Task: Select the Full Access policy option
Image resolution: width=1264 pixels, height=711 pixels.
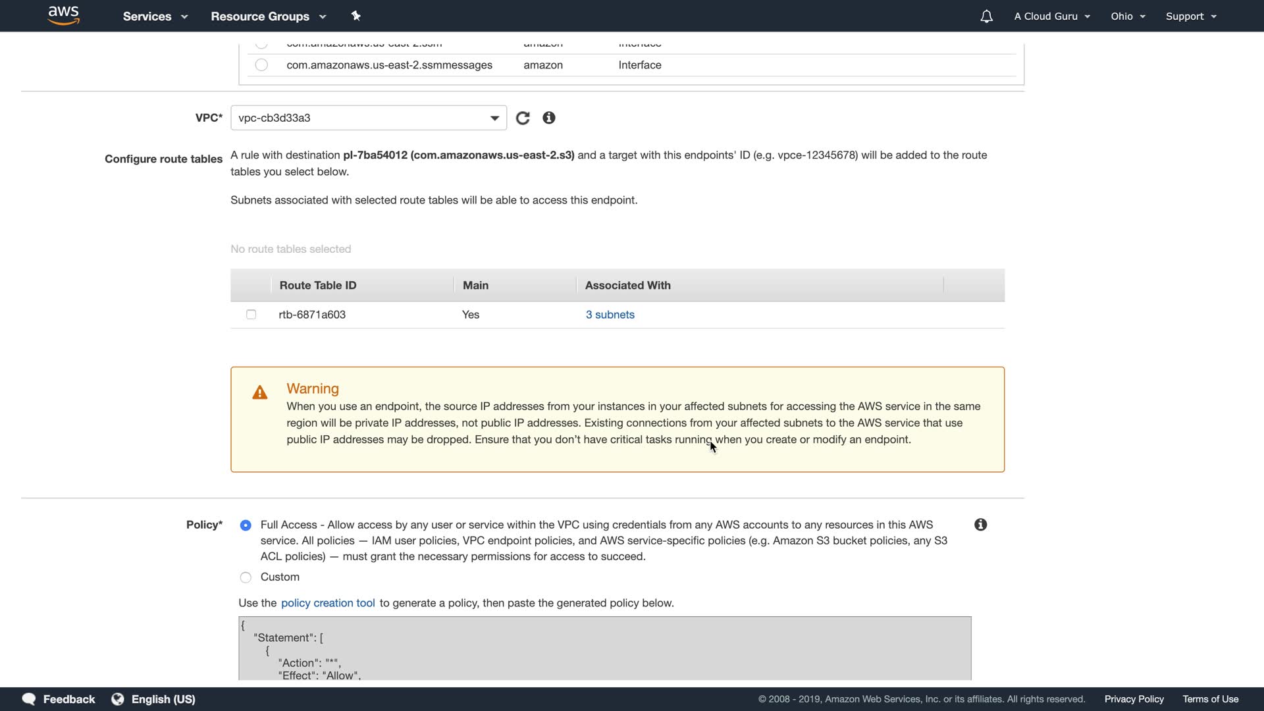Action: point(246,525)
